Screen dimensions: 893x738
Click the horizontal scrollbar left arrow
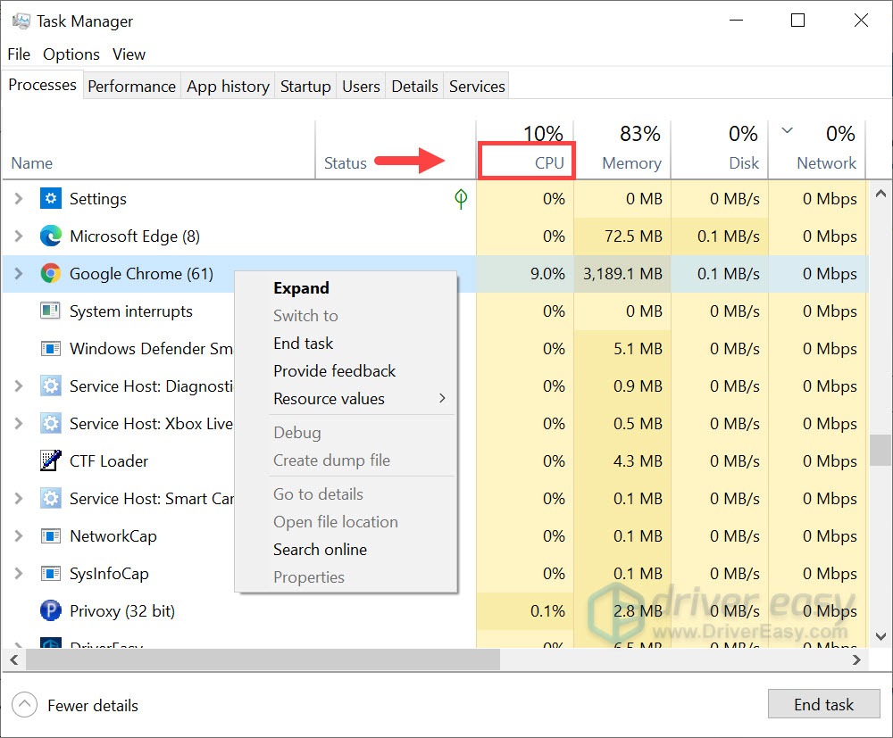coord(14,659)
